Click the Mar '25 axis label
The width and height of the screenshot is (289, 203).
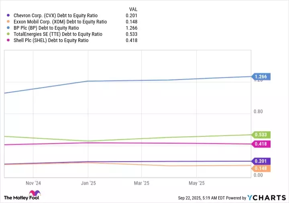pyautogui.click(x=141, y=183)
